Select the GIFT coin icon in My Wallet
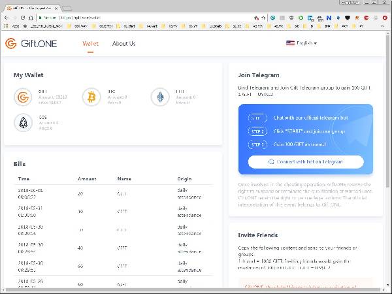The height and width of the screenshot is (294, 392). (x=23, y=97)
